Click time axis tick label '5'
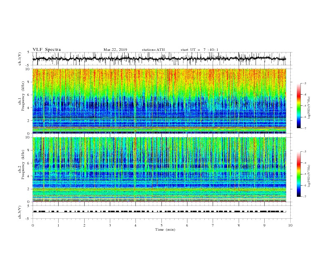Image resolution: width=327 pixels, height=253 pixels. coord(161,225)
